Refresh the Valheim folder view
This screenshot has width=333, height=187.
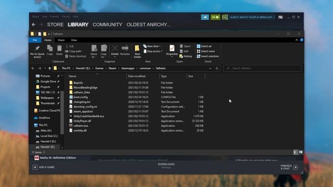(217, 68)
